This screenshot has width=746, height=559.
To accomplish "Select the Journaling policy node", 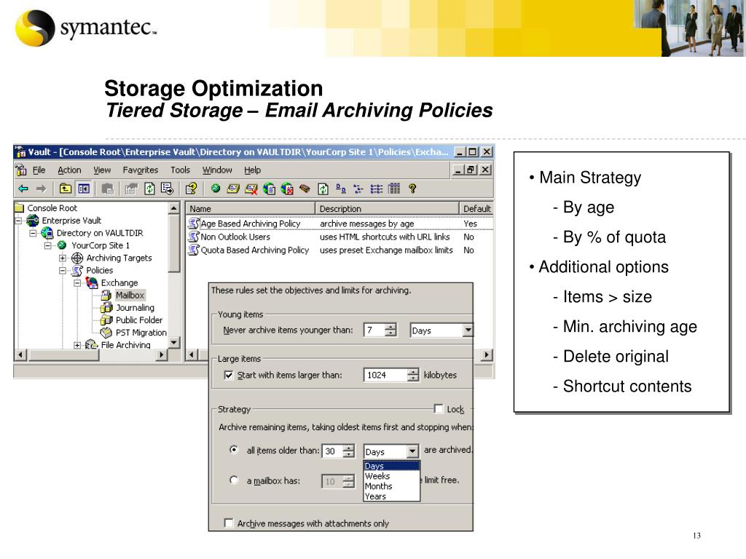I will [x=135, y=308].
